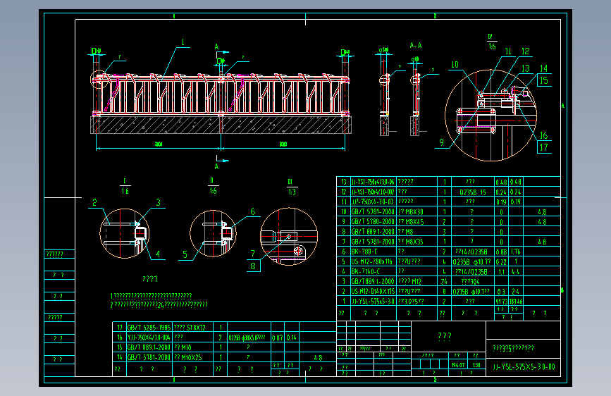611x396 pixels.
Task: Click the GB/T 5285-1985 row in the lower table
Action: tap(224, 328)
